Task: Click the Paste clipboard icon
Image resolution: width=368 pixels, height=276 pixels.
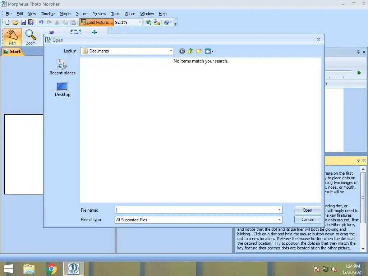Action: [73, 22]
